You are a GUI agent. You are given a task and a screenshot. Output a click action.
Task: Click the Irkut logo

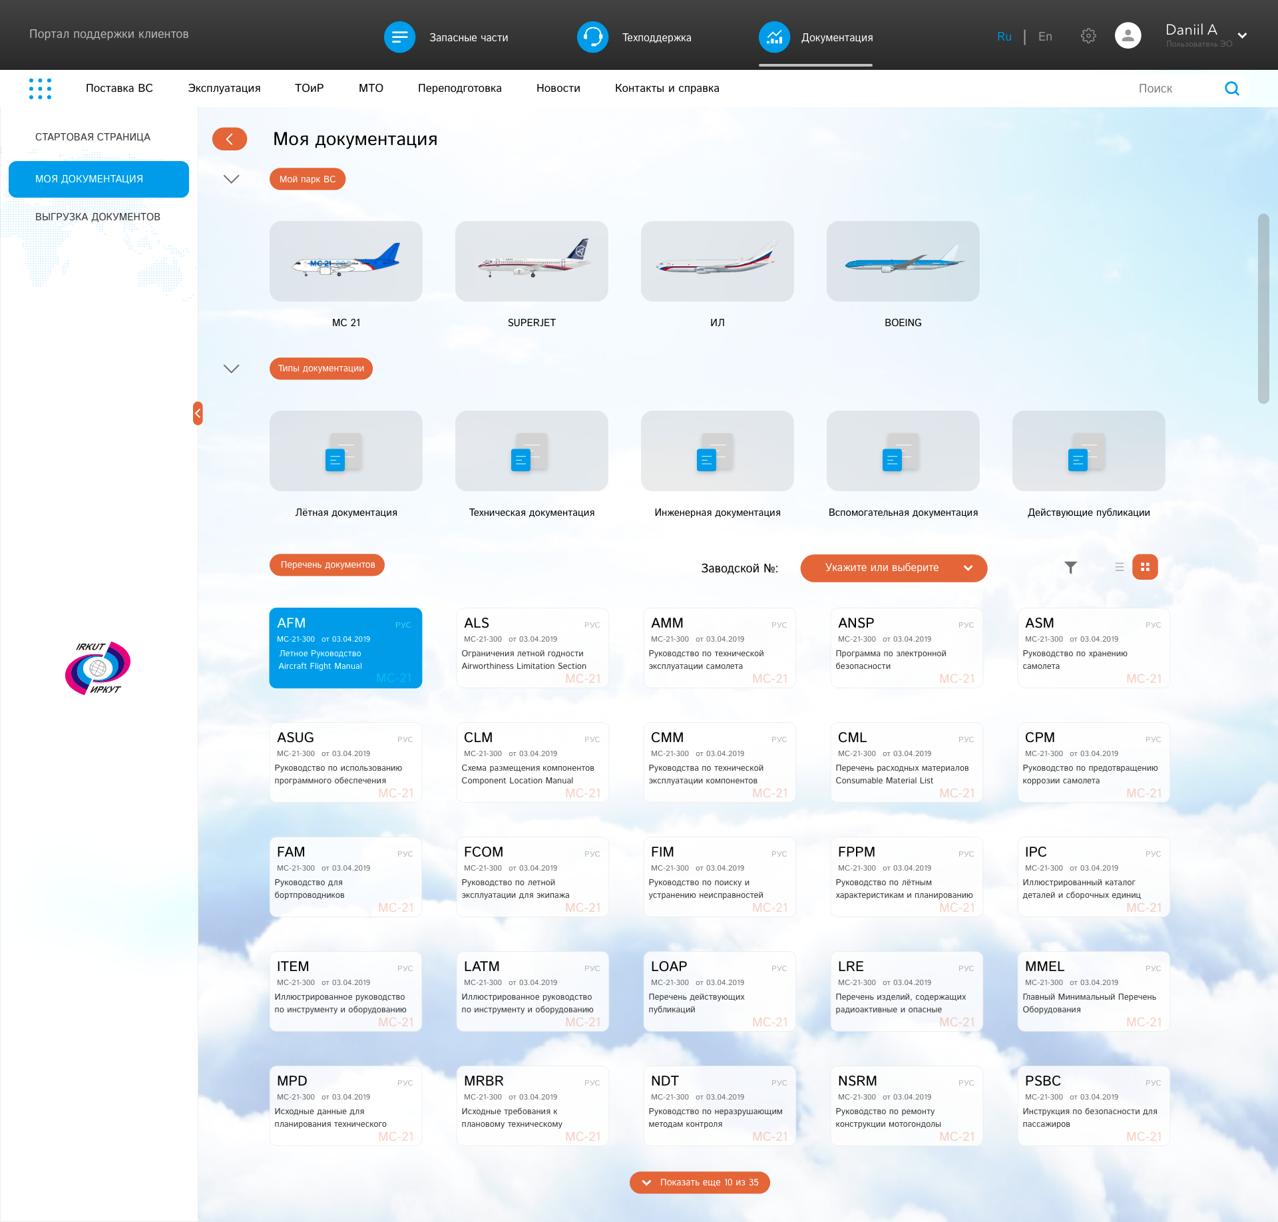point(98,668)
